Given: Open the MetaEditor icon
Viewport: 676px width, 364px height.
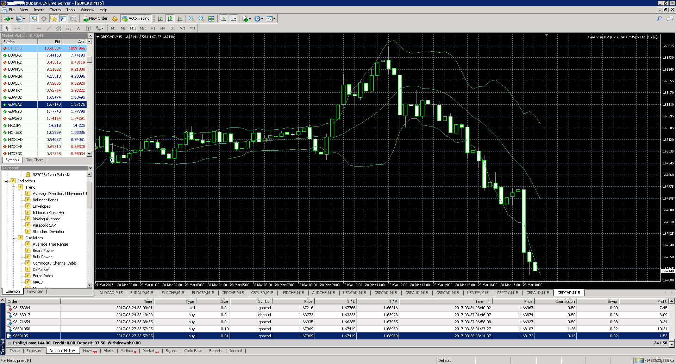Looking at the screenshot, I should coord(115,19).
